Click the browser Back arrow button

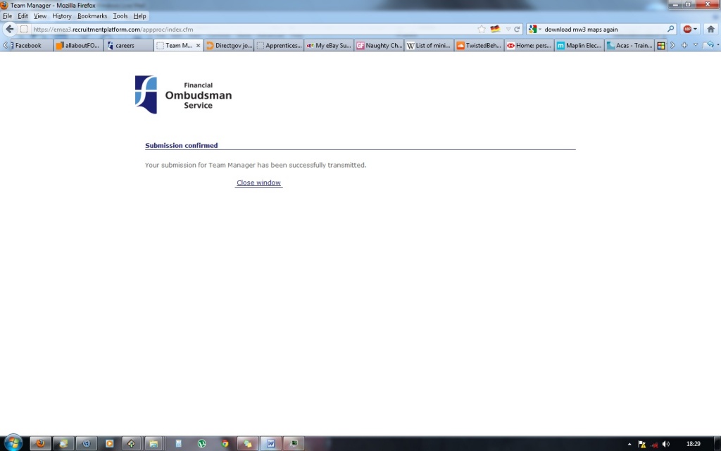pyautogui.click(x=10, y=30)
